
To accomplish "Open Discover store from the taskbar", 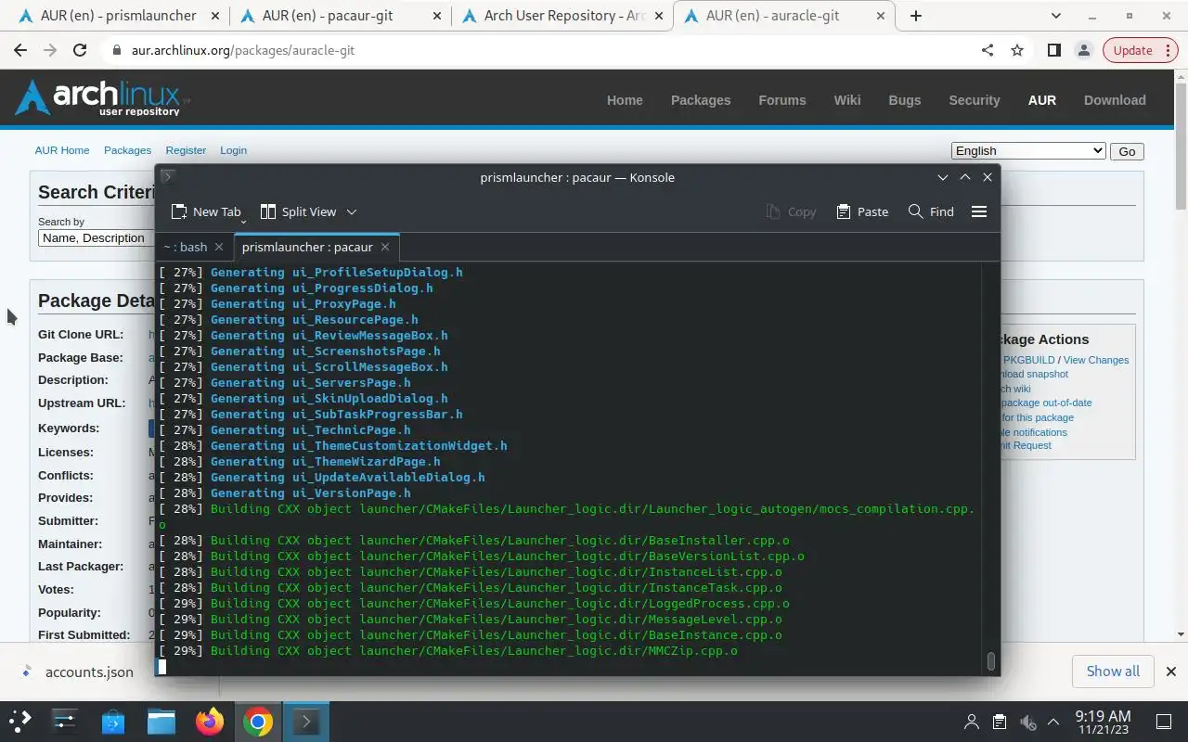I will tap(113, 721).
